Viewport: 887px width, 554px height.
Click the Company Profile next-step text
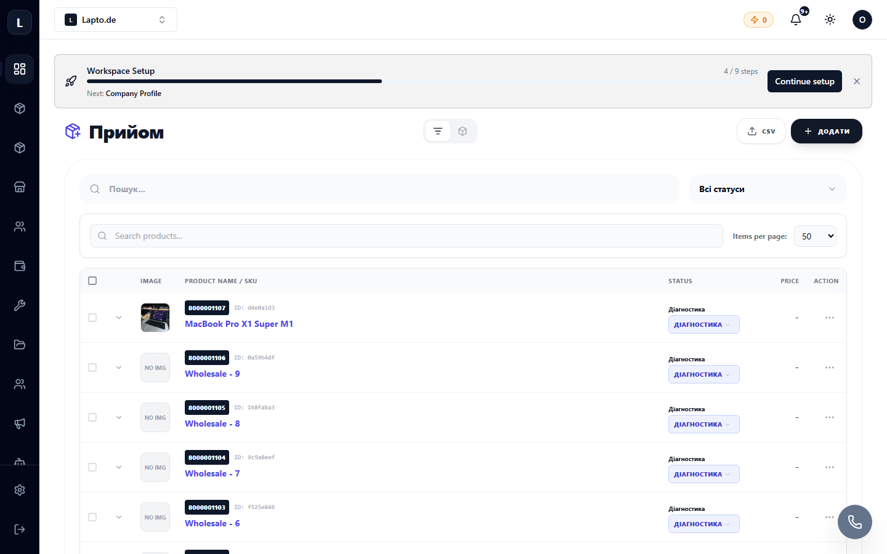coord(134,94)
